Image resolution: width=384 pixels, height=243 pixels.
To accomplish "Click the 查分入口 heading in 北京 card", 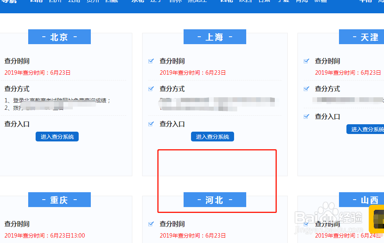I will coord(17,124).
